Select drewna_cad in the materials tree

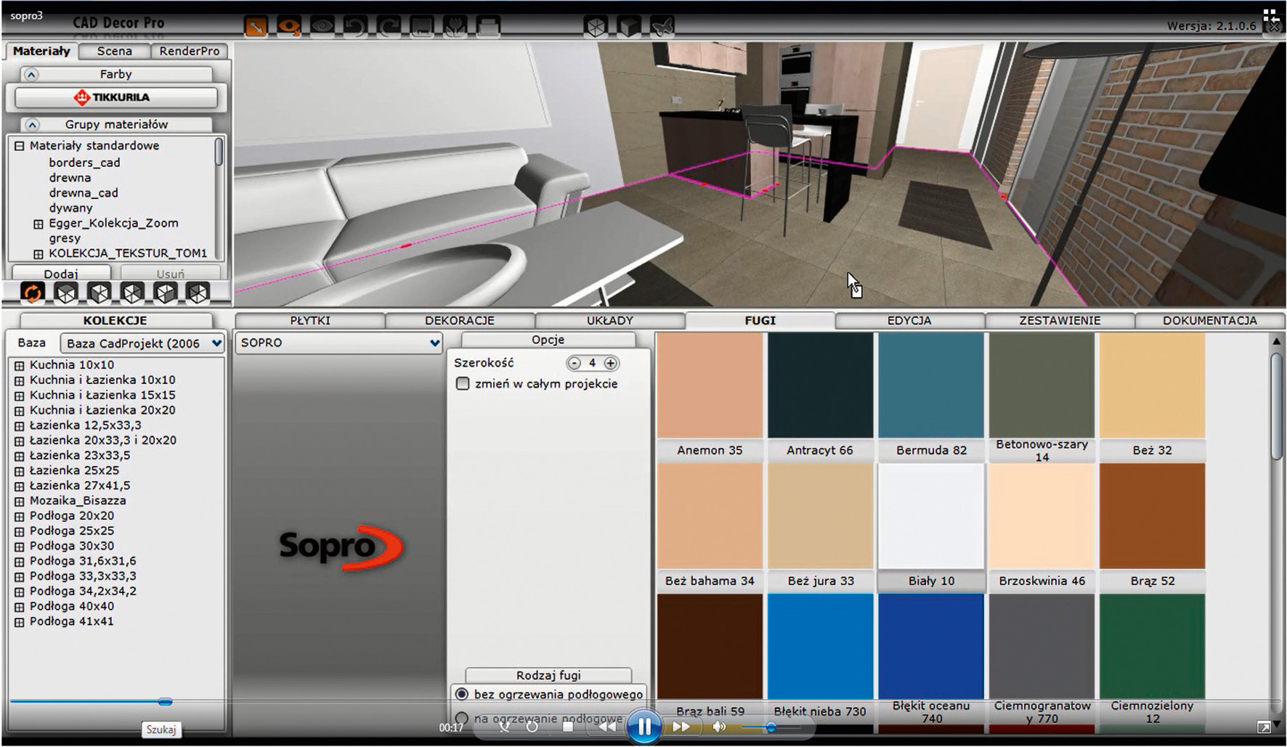point(84,193)
